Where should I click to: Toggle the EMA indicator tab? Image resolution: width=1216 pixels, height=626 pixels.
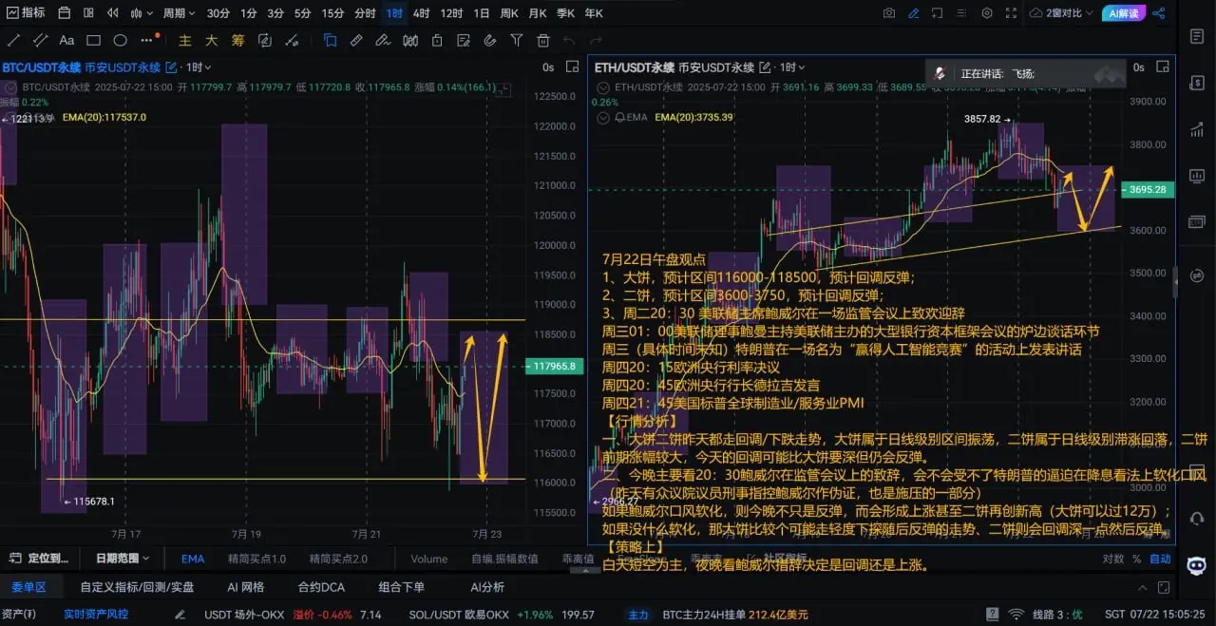[x=193, y=559]
